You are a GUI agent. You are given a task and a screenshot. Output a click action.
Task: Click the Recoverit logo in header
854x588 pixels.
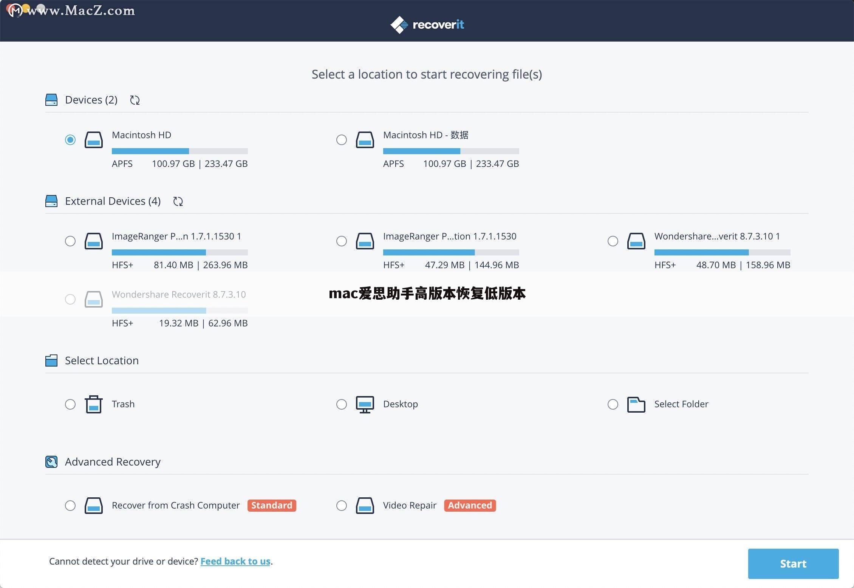(427, 25)
